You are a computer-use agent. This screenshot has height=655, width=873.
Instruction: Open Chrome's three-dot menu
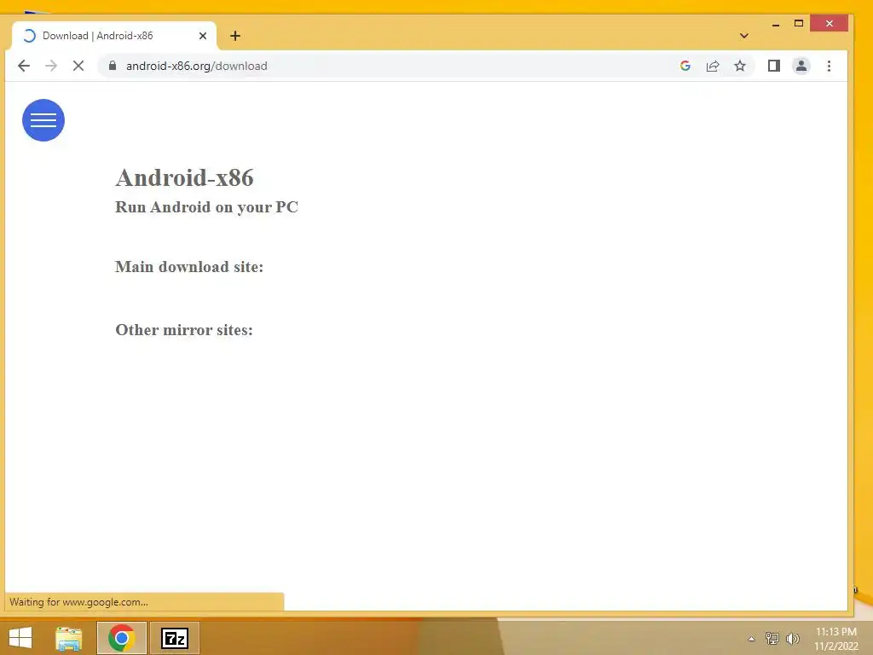coord(829,66)
